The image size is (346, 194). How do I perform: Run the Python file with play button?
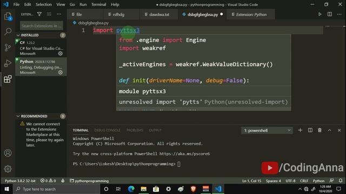pos(320,15)
